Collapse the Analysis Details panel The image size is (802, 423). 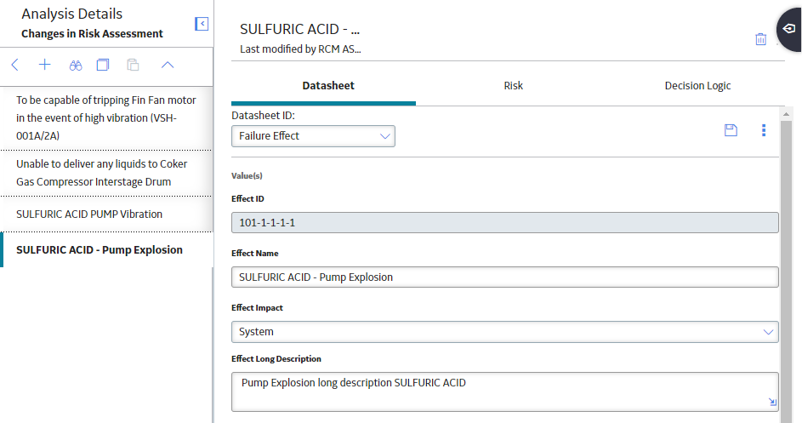click(202, 24)
